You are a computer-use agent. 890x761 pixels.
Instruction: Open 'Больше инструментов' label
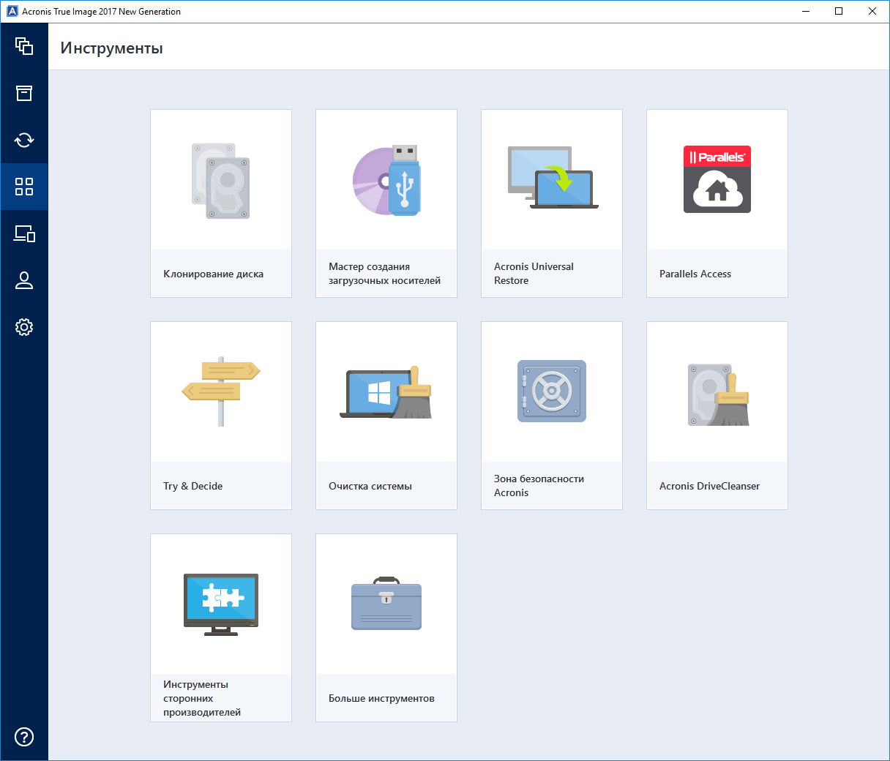(x=381, y=698)
